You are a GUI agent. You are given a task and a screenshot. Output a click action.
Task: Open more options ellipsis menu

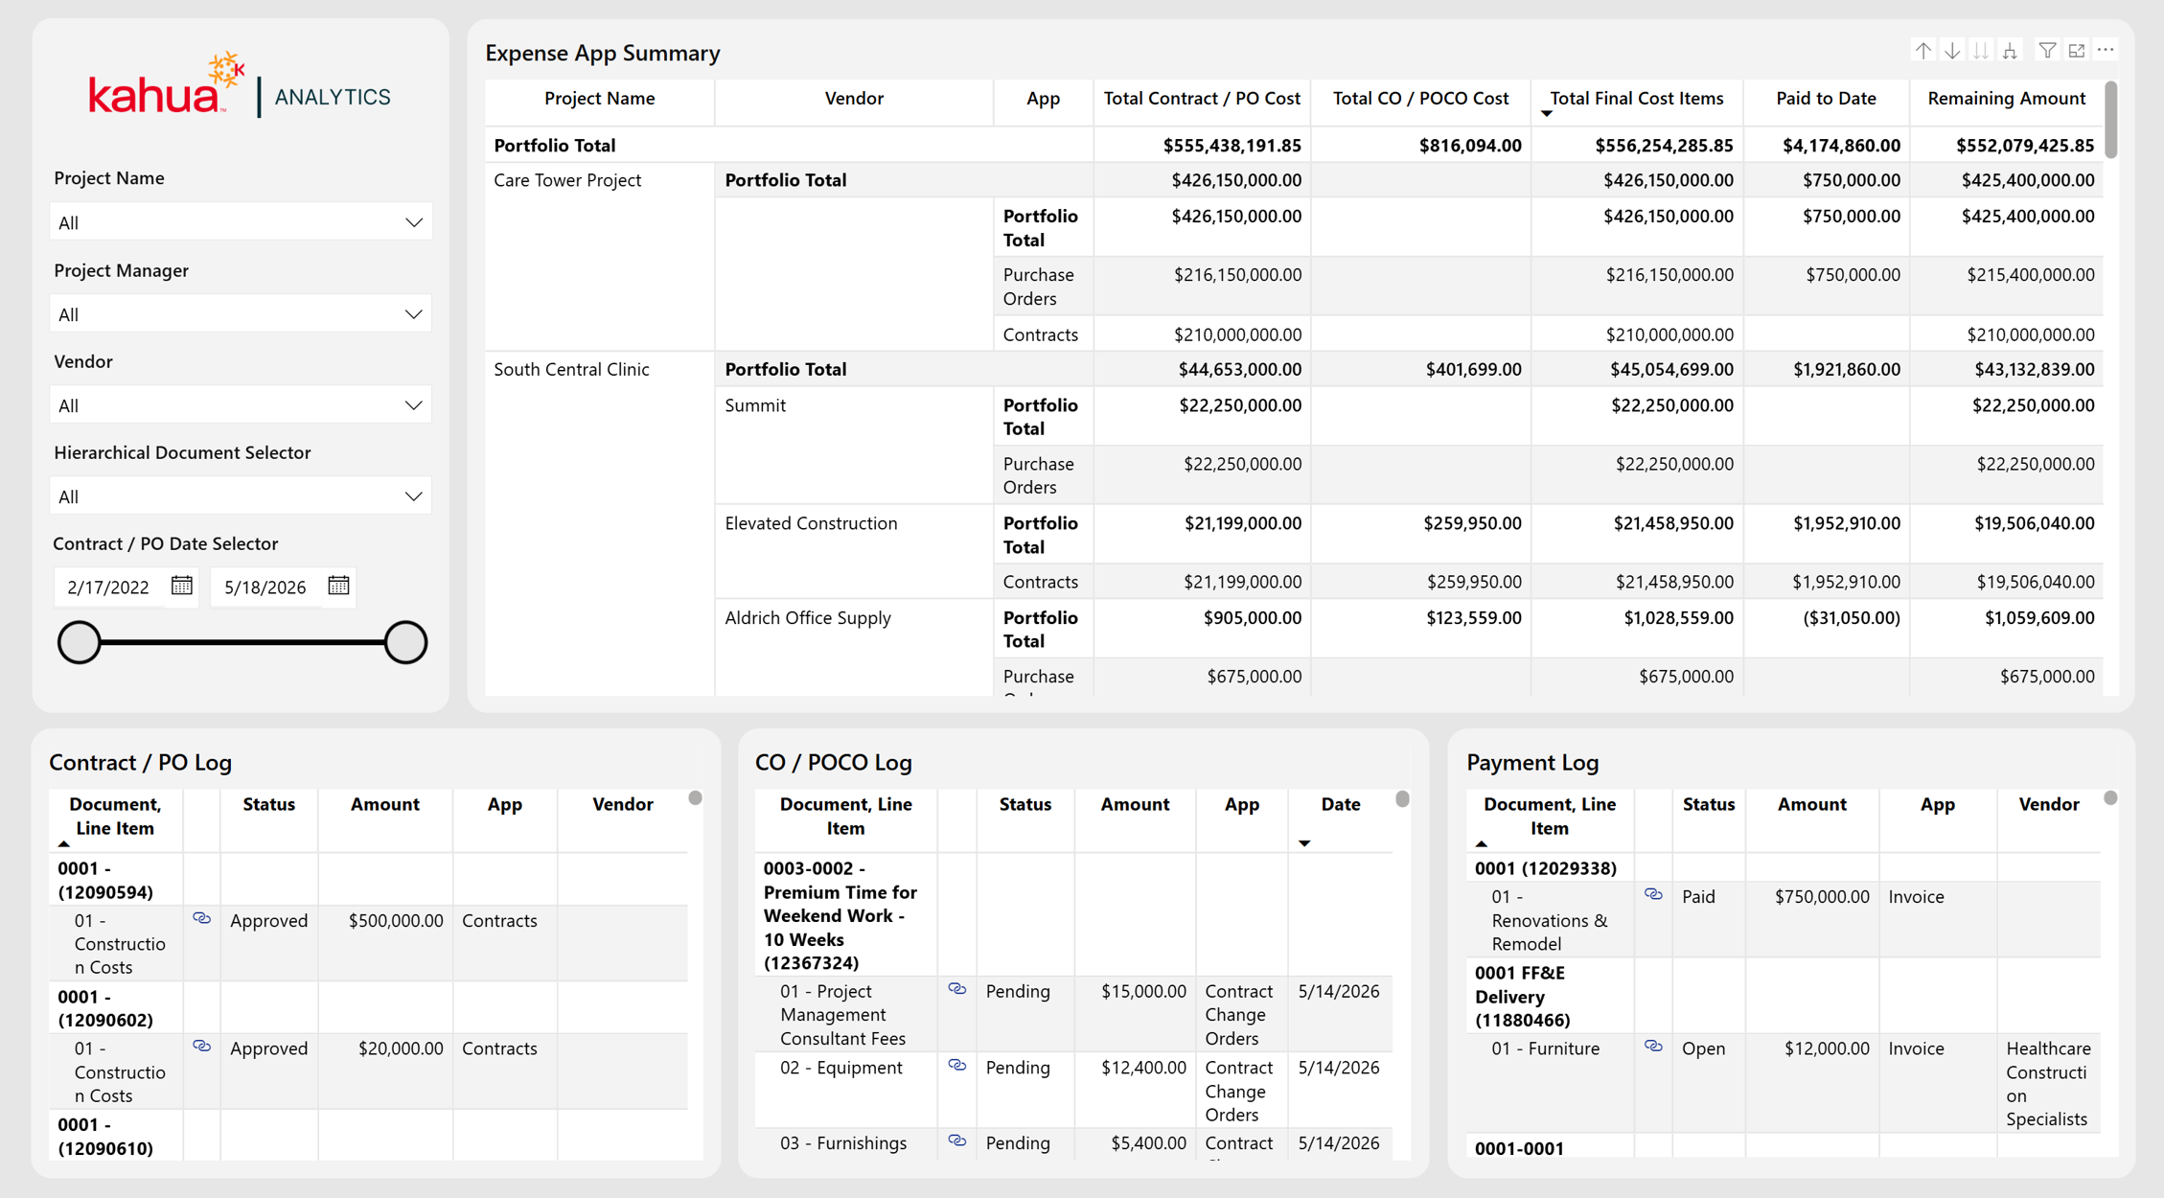point(2106,50)
